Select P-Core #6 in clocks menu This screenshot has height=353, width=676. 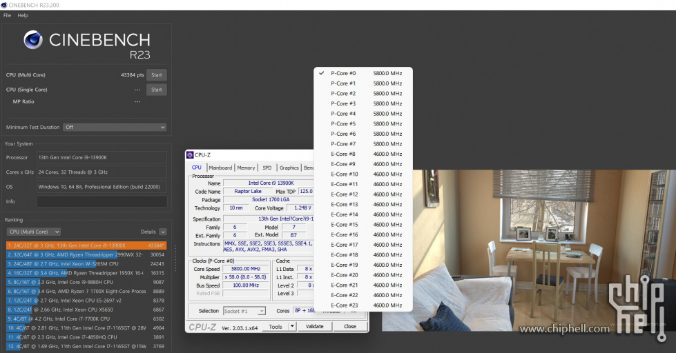(x=363, y=134)
